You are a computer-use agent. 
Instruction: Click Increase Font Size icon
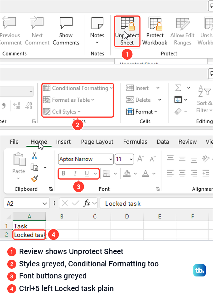click(140, 159)
